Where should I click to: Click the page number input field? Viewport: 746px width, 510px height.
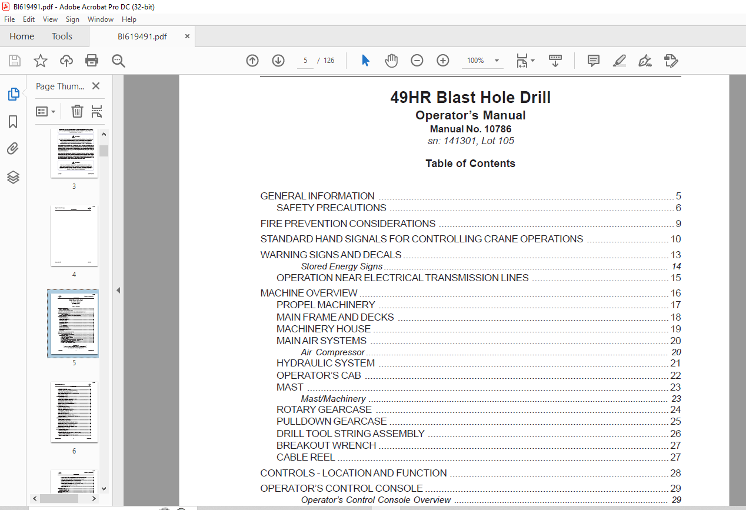[x=305, y=61]
